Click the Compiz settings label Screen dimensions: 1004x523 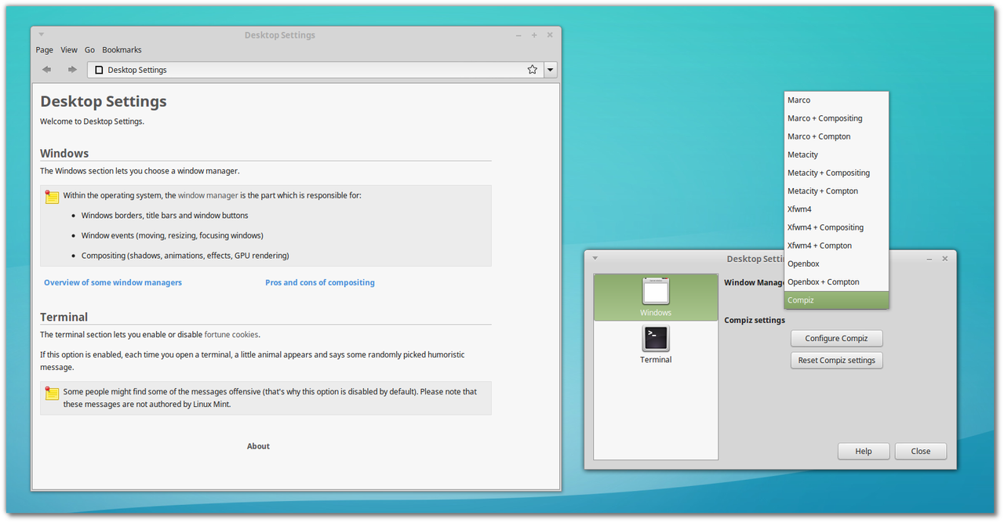(x=755, y=320)
